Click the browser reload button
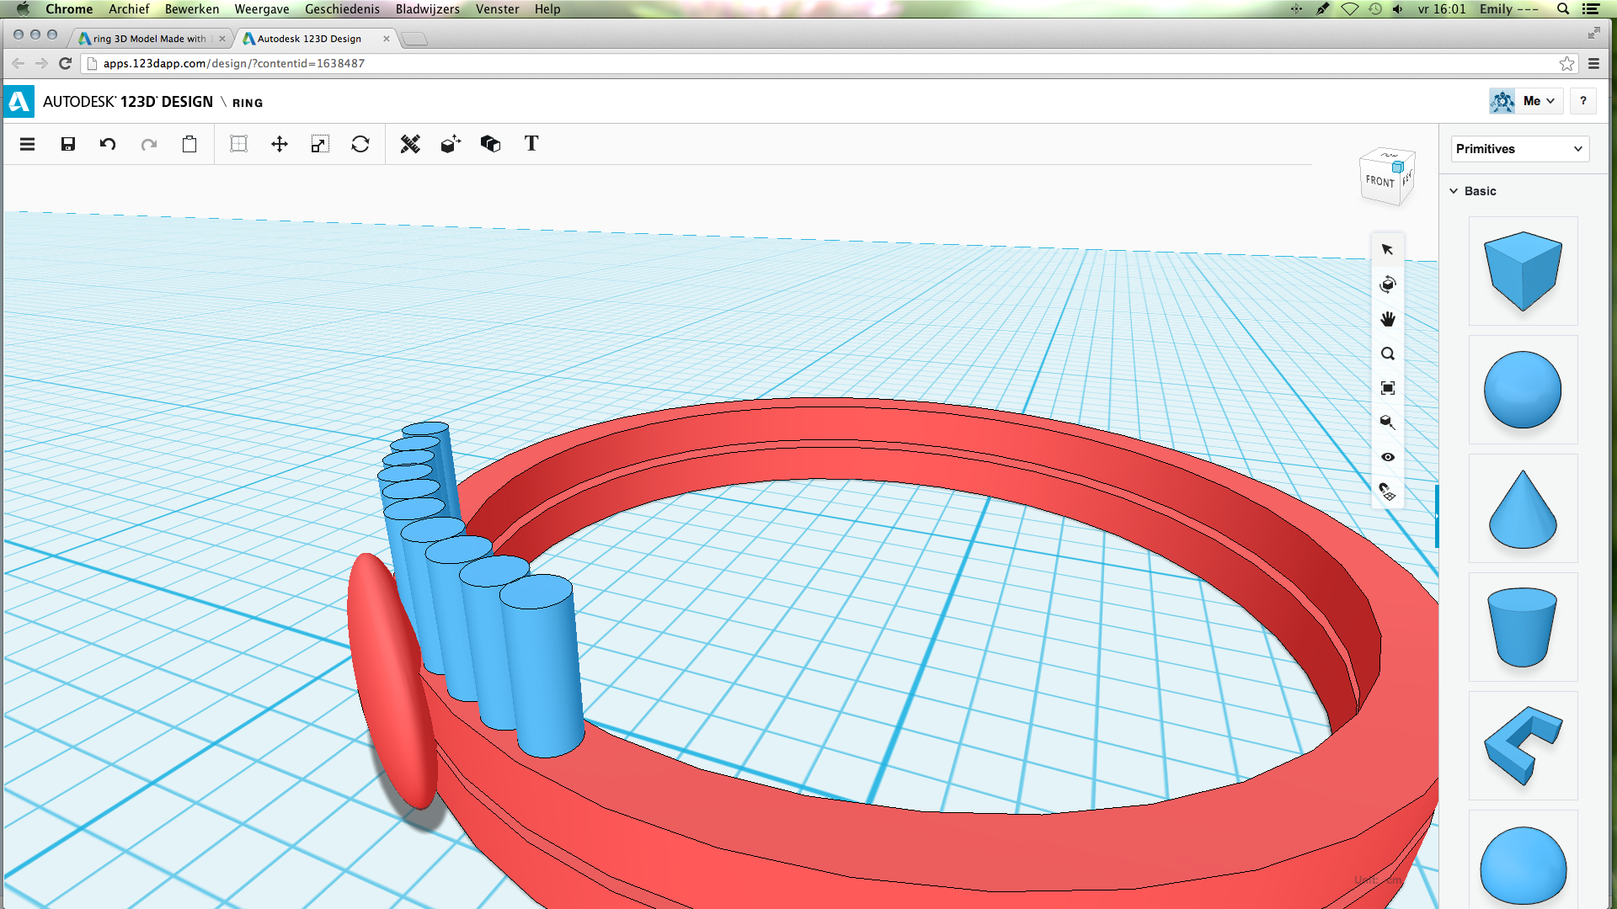The width and height of the screenshot is (1617, 909). click(65, 63)
